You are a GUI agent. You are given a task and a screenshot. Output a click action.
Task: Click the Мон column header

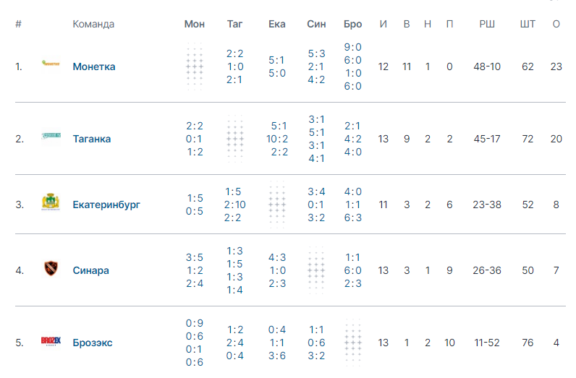195,25
